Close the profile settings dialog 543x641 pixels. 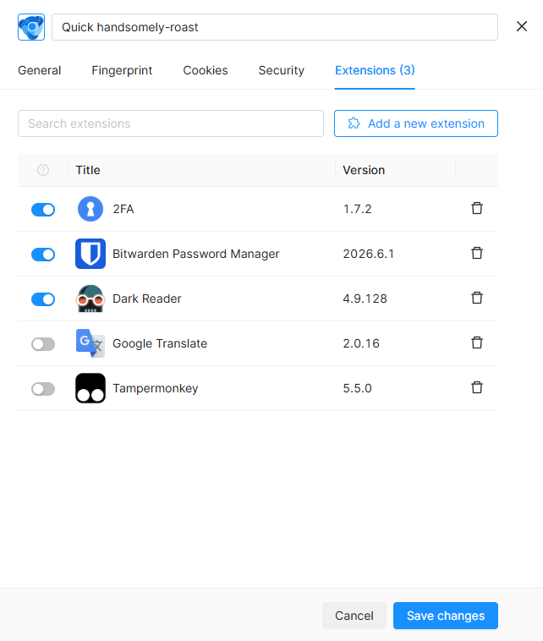[x=521, y=26]
